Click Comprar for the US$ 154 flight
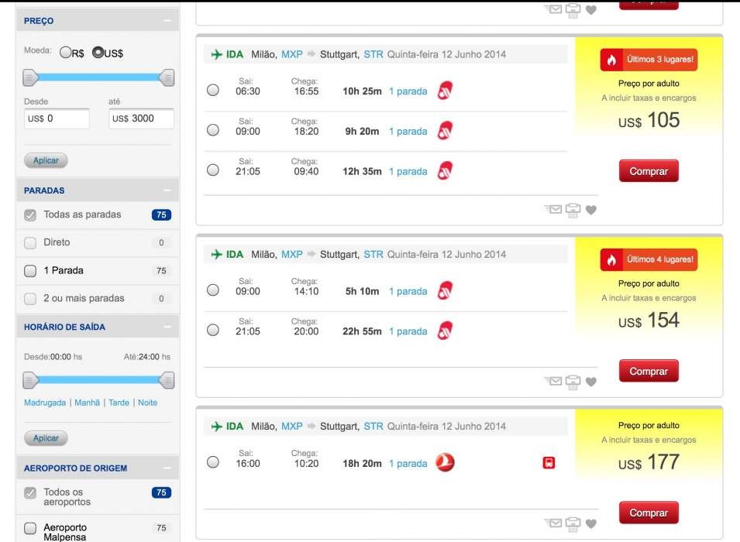The height and width of the screenshot is (542, 740). (648, 371)
